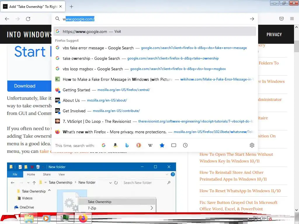The height and width of the screenshot is (224, 299).
Task: Go back with the browser back arrow
Action: point(7,19)
